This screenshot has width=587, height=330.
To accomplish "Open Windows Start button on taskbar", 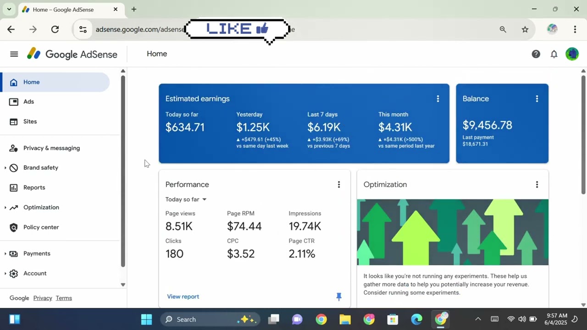I will (x=147, y=319).
